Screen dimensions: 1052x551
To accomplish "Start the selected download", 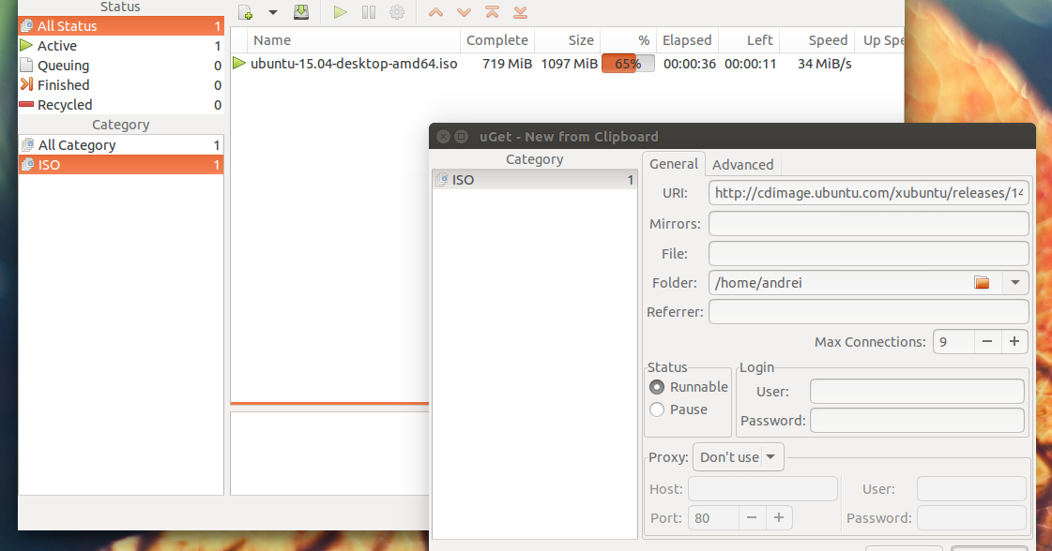I will coord(340,12).
